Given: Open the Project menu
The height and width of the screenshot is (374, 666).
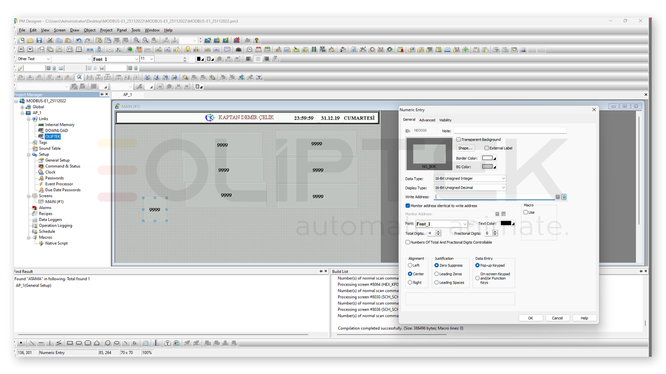Looking at the screenshot, I should (106, 30).
